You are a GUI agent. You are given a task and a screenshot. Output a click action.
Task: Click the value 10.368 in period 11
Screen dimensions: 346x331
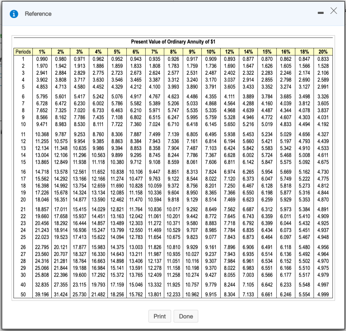[42, 134]
